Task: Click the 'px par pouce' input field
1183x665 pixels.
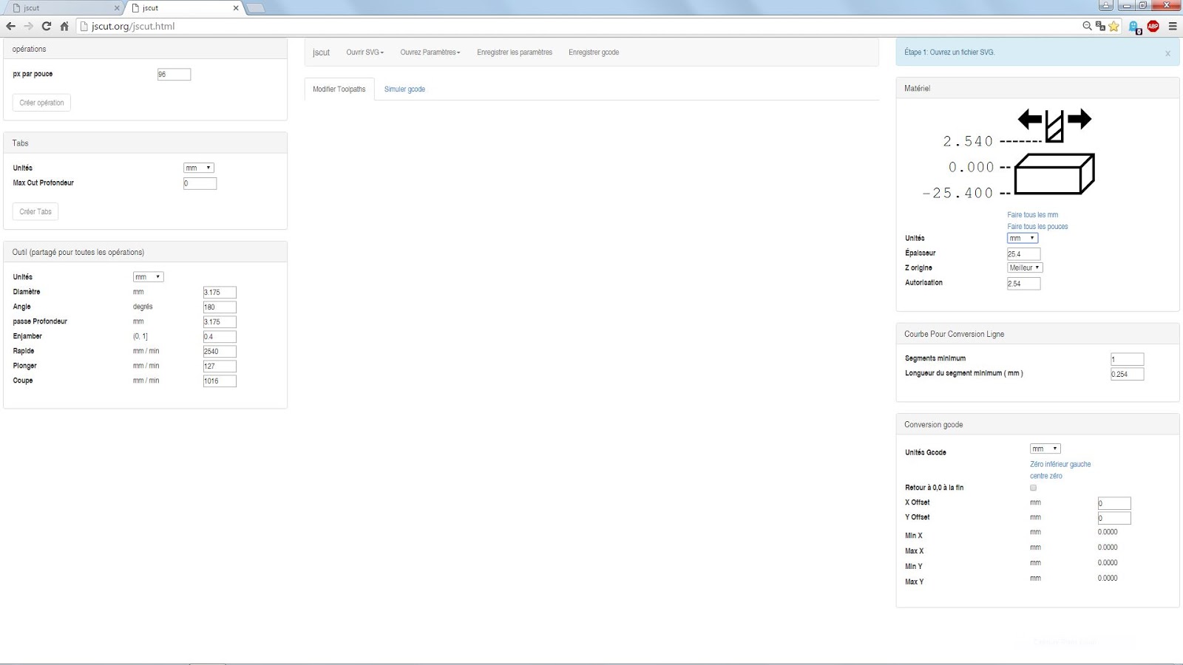Action: point(174,74)
